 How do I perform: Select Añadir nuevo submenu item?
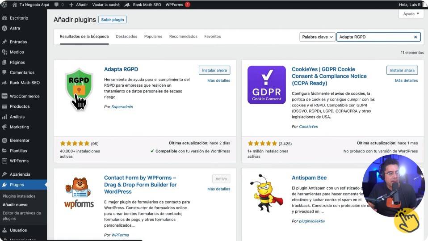[15, 205]
